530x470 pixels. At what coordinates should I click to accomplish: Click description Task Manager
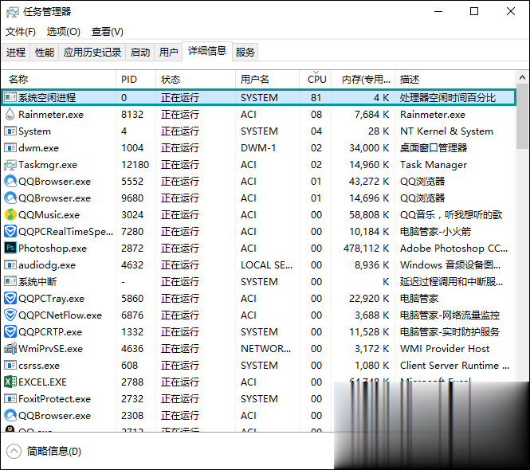coord(434,165)
